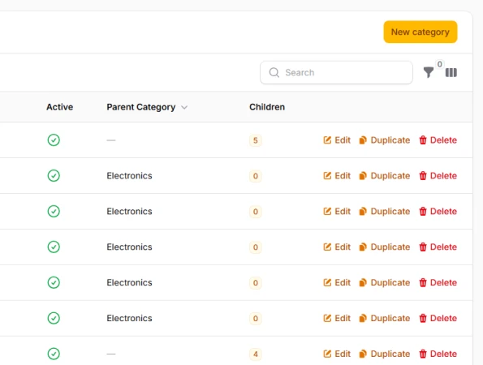Edit the last Electronics child row
This screenshot has height=365, width=483.
[x=337, y=318]
